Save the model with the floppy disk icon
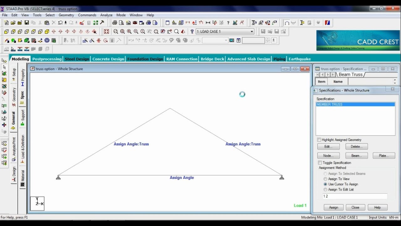 pos(27,23)
